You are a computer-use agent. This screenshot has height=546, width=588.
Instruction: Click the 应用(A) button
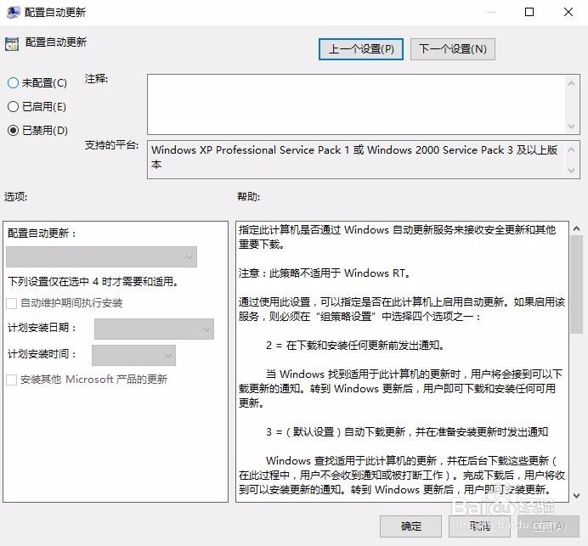pyautogui.click(x=548, y=526)
